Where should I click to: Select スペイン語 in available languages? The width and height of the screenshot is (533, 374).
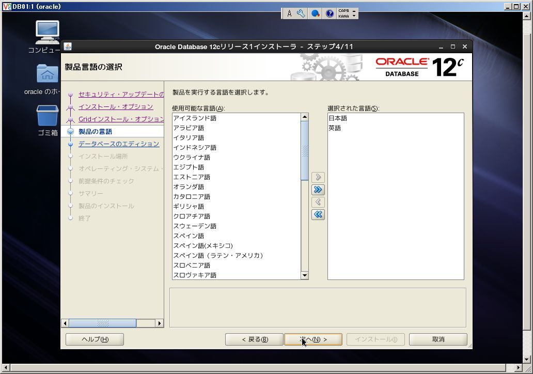237,236
